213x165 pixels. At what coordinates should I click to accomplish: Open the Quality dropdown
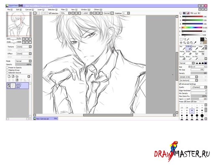coord(199,87)
